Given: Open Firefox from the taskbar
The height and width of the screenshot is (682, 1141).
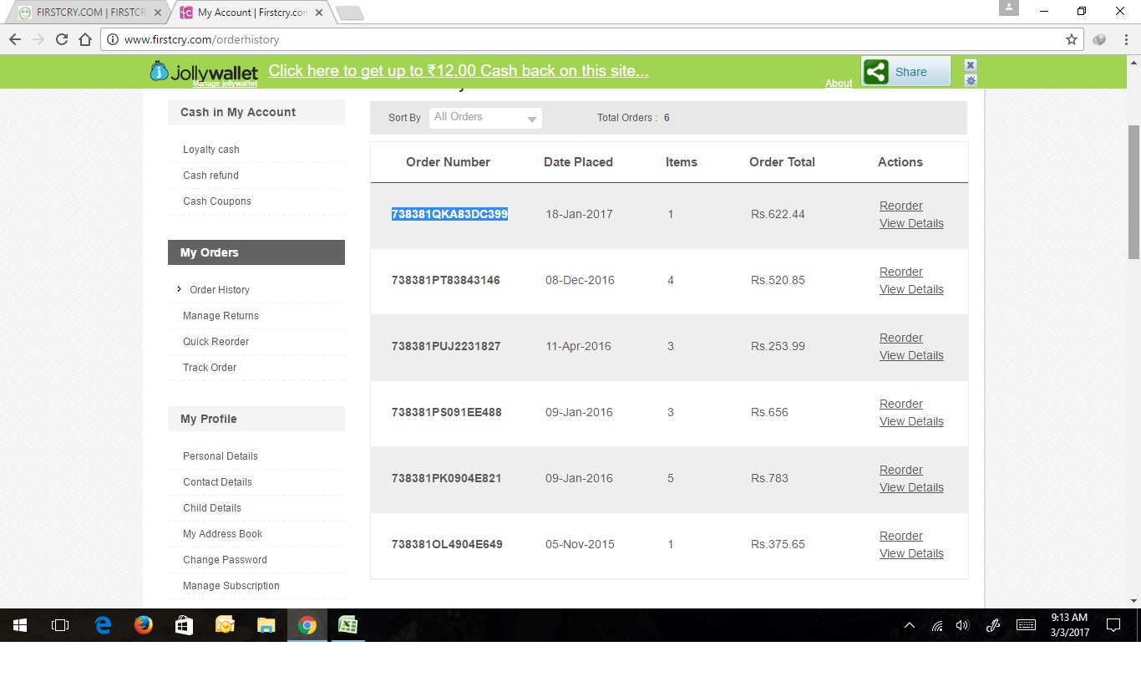Looking at the screenshot, I should (x=144, y=625).
